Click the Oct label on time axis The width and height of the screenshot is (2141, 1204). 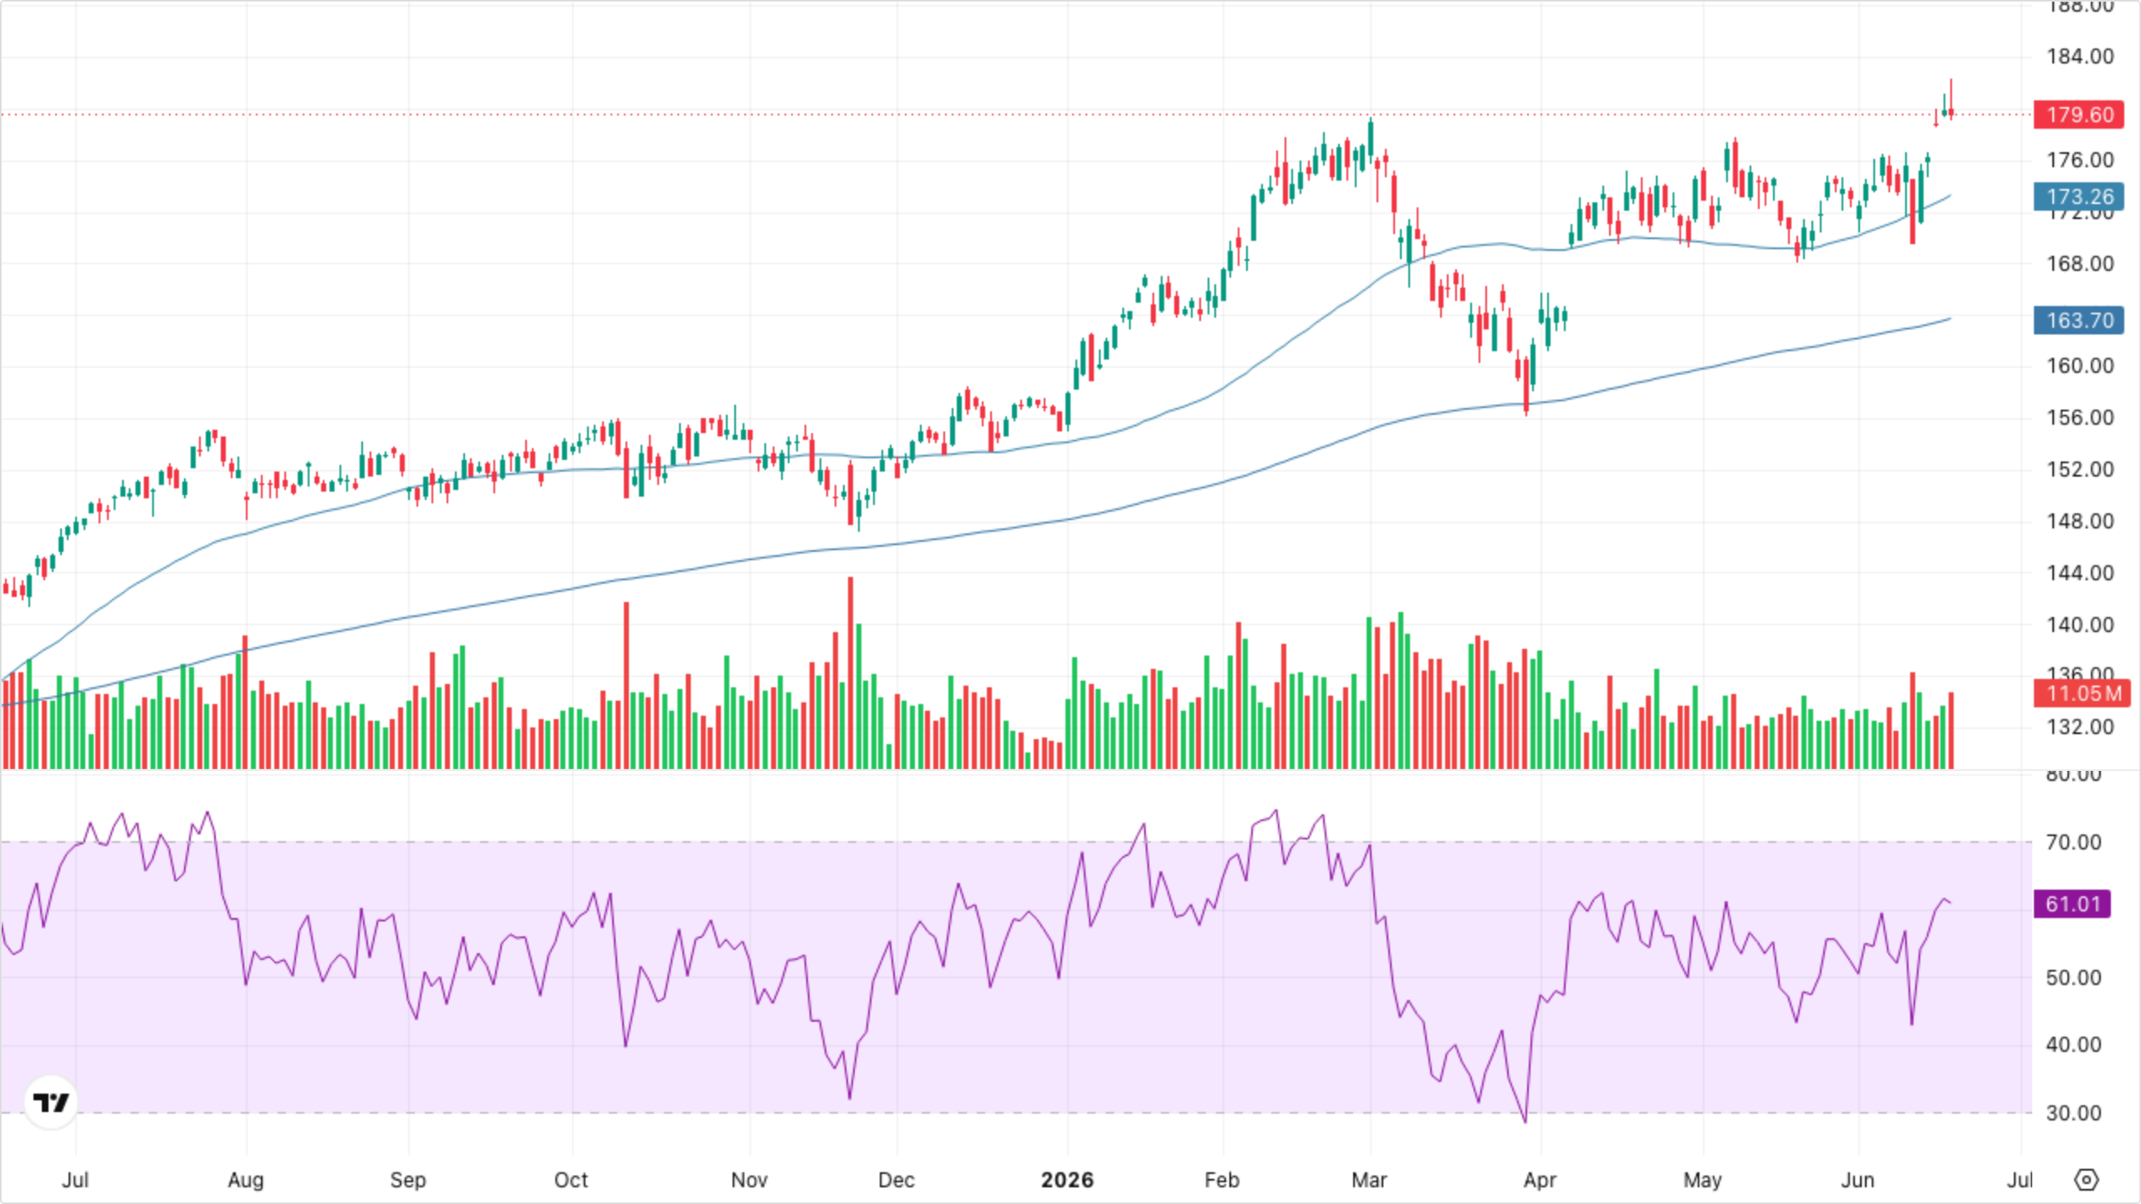point(571,1180)
